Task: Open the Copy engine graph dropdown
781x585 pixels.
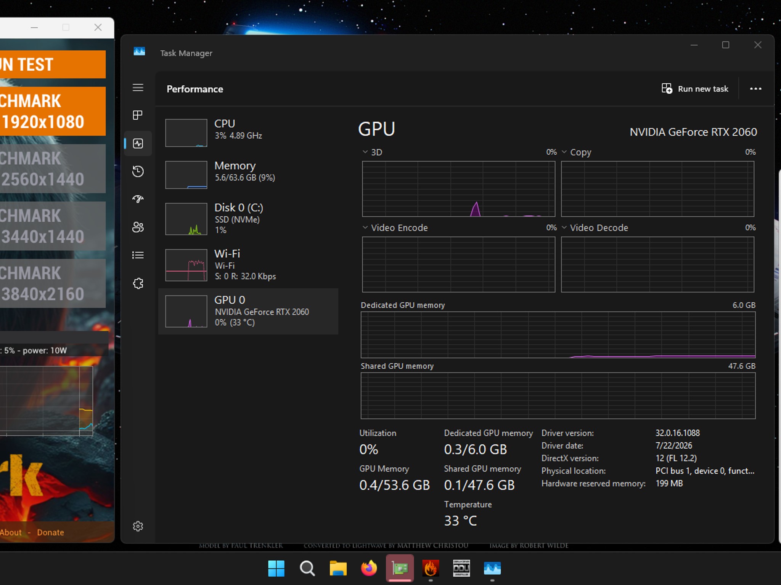Action: click(564, 152)
